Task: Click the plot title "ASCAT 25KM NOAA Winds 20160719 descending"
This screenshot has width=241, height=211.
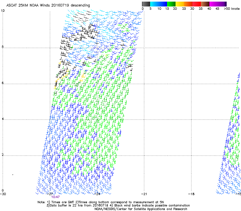Action: pos(48,6)
